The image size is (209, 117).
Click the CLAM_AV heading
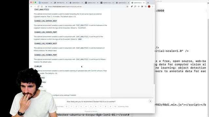pyautogui.click(x=38, y=66)
